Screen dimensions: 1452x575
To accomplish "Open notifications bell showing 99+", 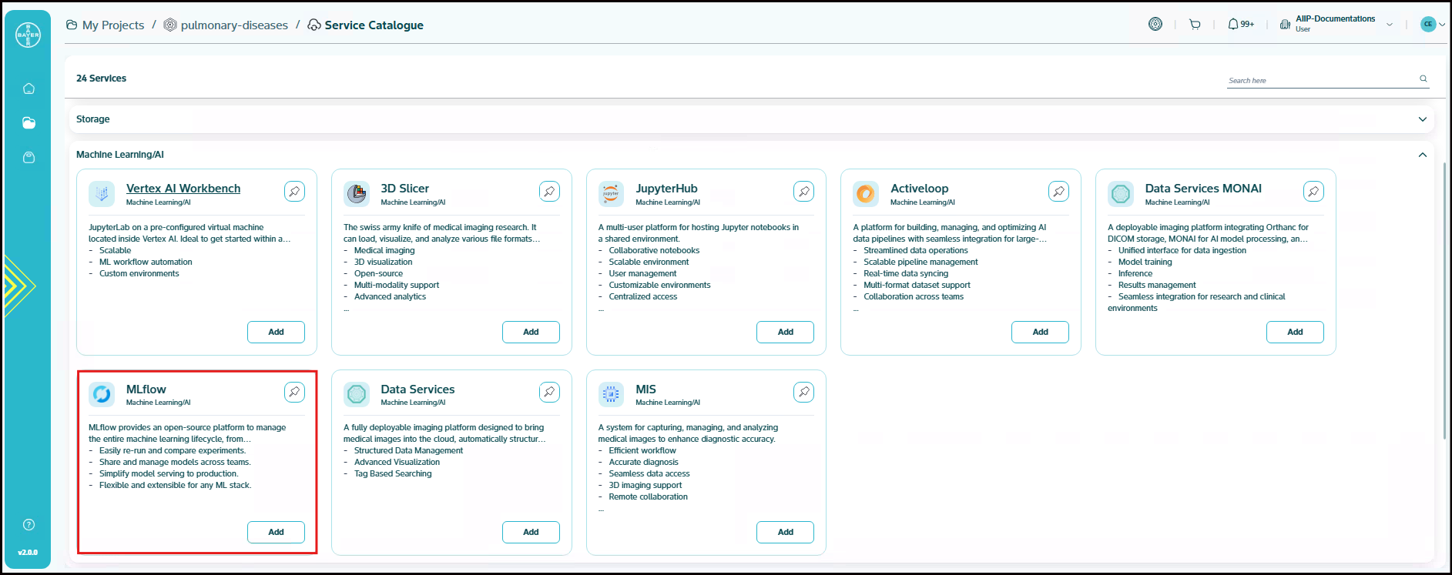I will click(1240, 25).
